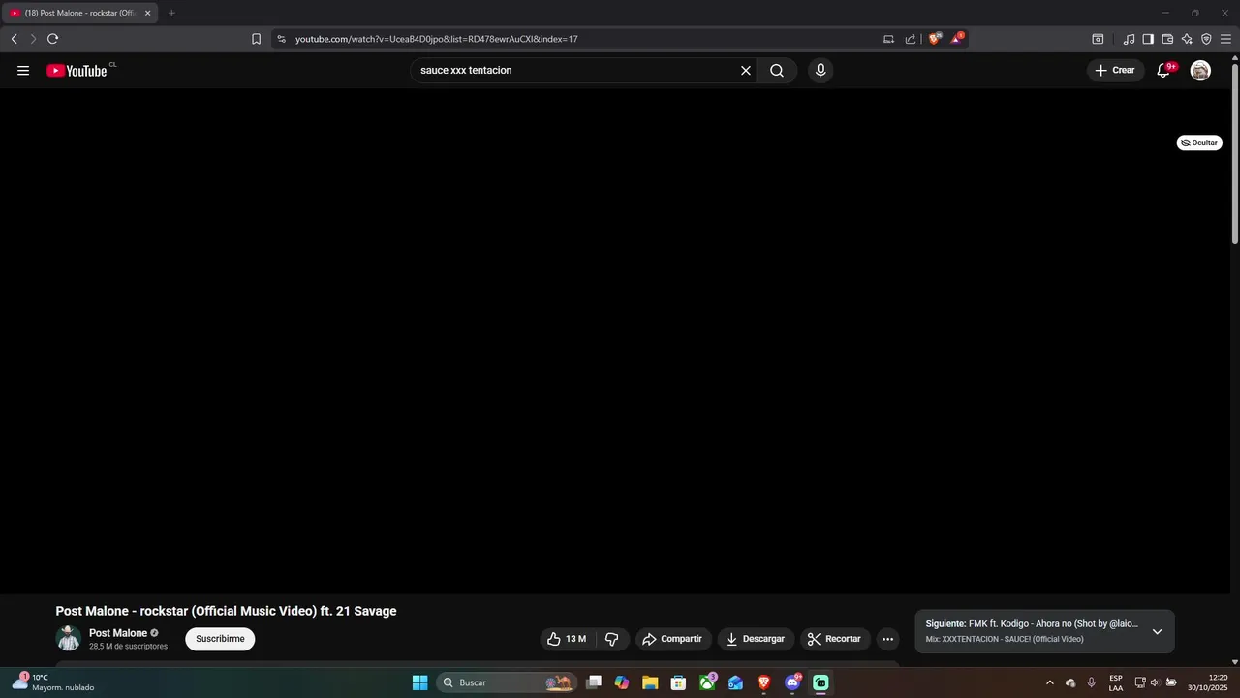Hide the overlay using the Ocultar button
The height and width of the screenshot is (698, 1240).
tap(1199, 143)
